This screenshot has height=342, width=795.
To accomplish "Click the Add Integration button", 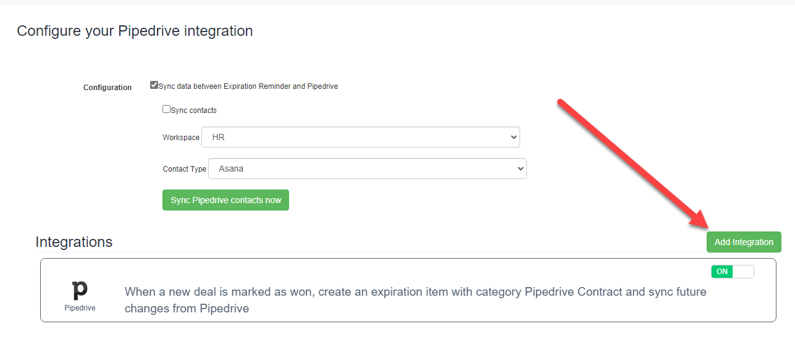I will [744, 242].
